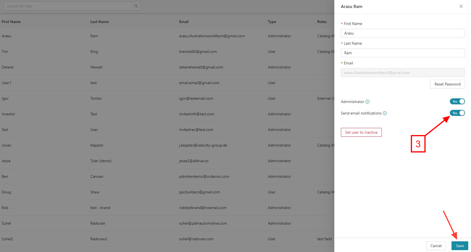Select Doug in the user list
The height and width of the screenshot is (252, 471).
(6, 192)
